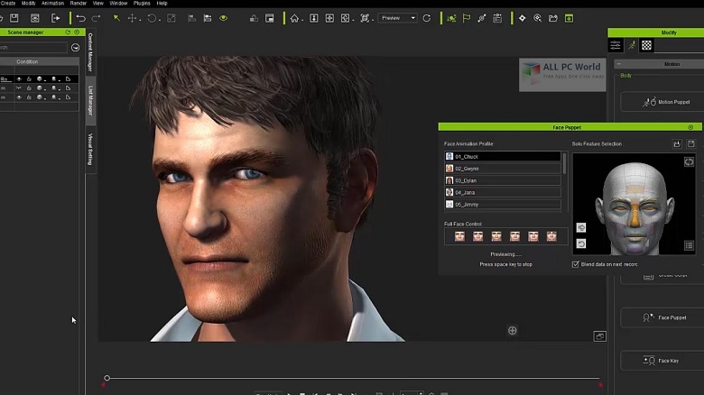
Task: Select the 05_Jimmy face animation profile
Action: (503, 204)
